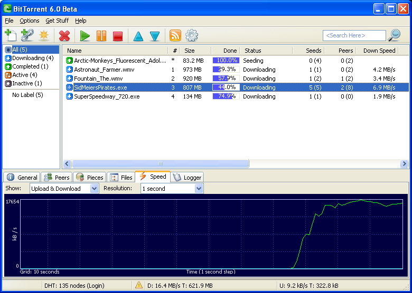Click the search magnifier icon
412x293 pixels.
(394, 35)
